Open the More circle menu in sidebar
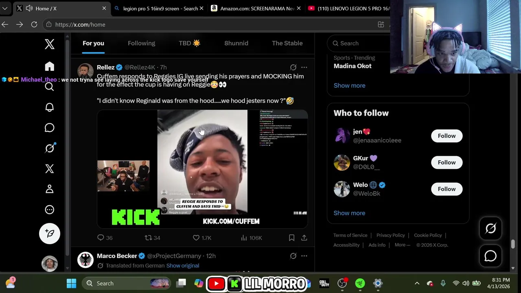 coord(50,210)
